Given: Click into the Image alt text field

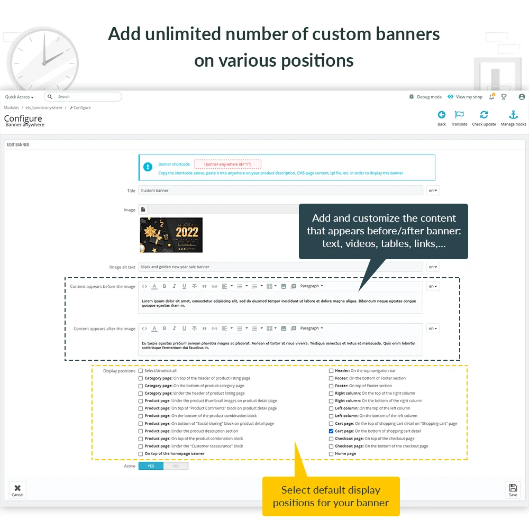Looking at the screenshot, I should pos(280,267).
